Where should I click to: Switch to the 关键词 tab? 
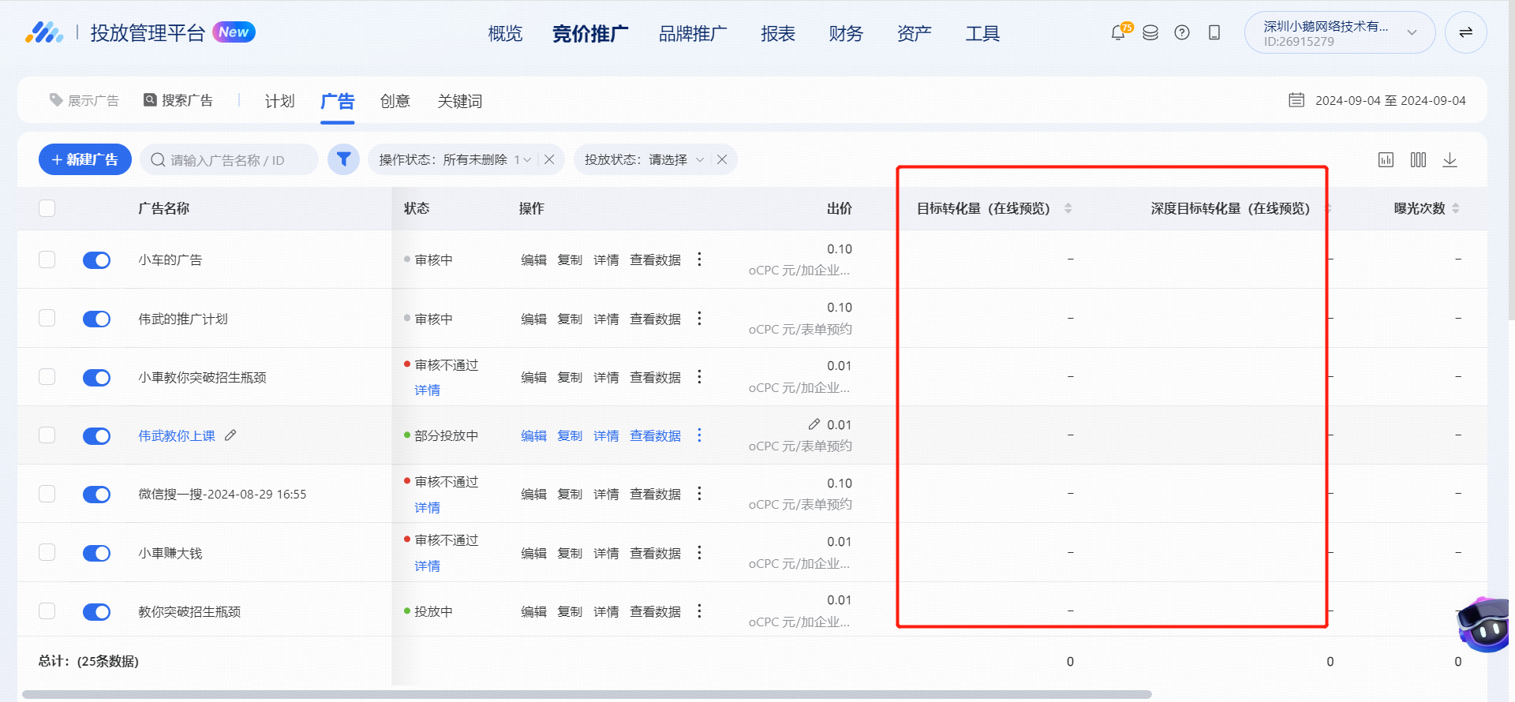pos(460,101)
